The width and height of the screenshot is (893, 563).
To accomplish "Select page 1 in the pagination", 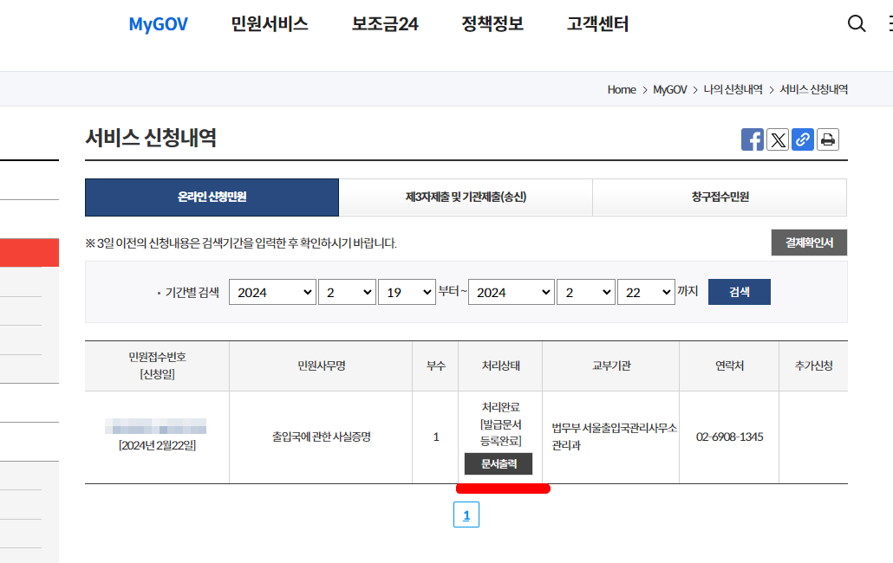I will pyautogui.click(x=466, y=514).
